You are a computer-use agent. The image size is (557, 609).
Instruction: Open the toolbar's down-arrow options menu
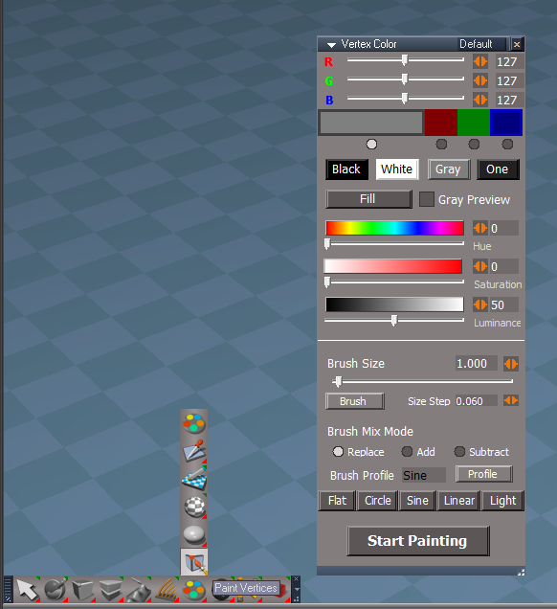coord(297,590)
